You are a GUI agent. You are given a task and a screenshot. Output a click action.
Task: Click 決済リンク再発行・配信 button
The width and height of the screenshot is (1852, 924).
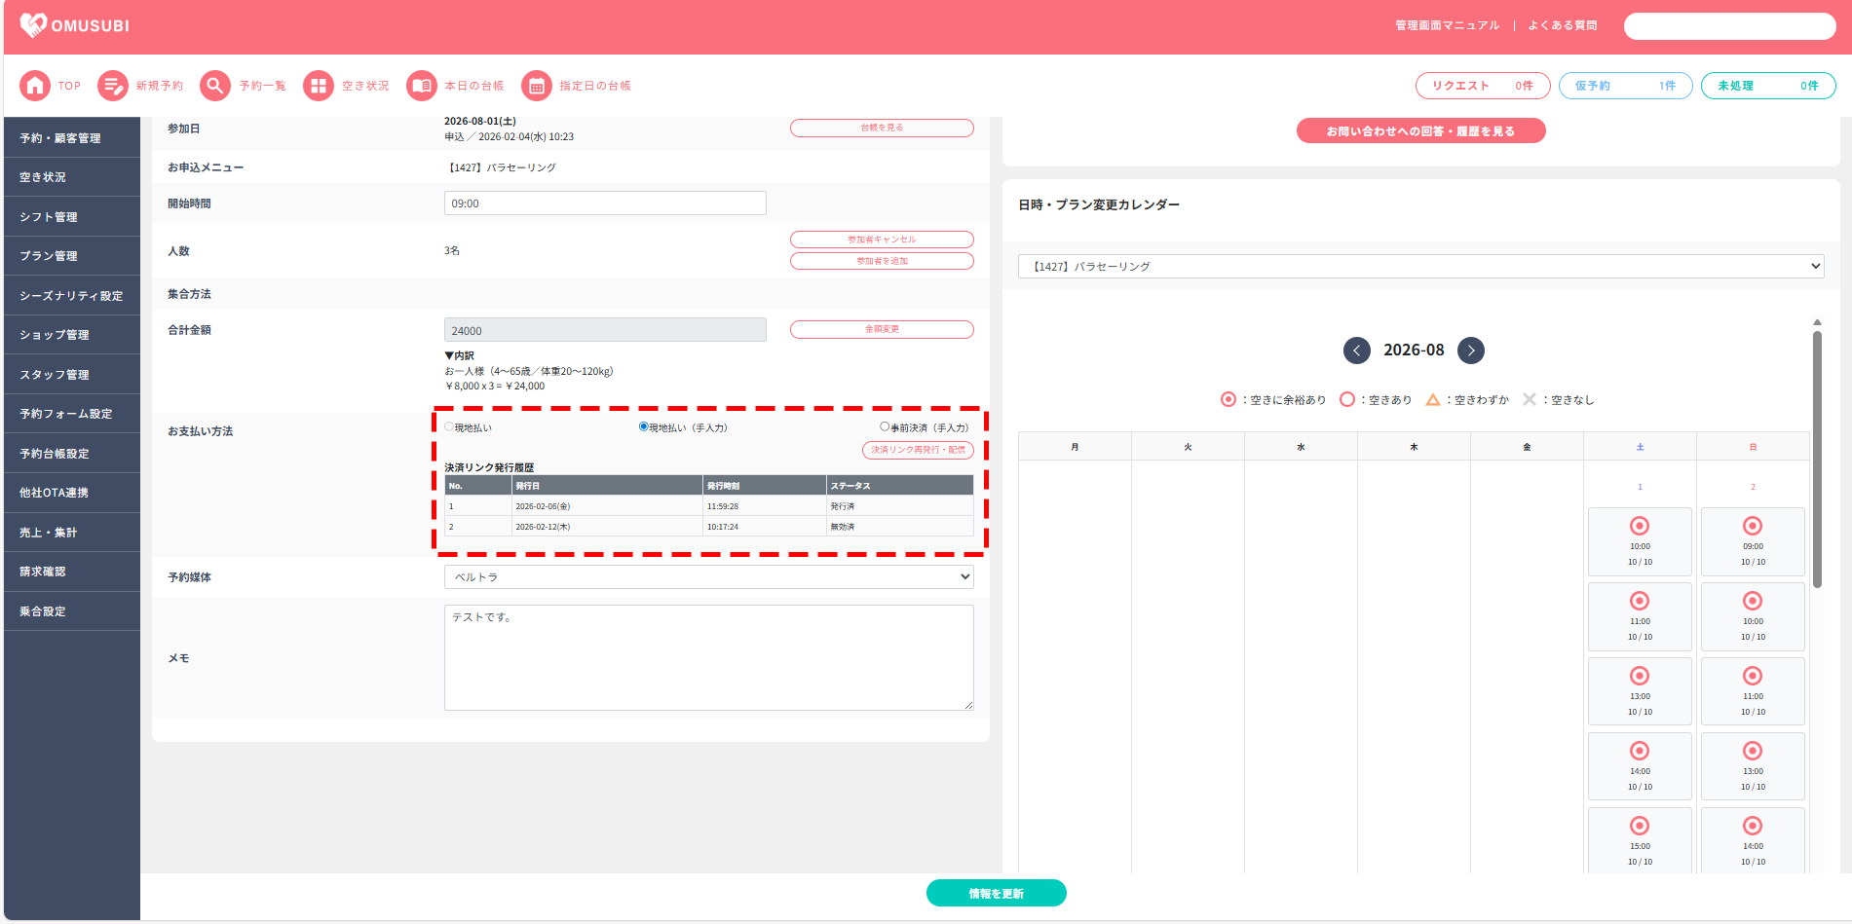click(x=918, y=450)
